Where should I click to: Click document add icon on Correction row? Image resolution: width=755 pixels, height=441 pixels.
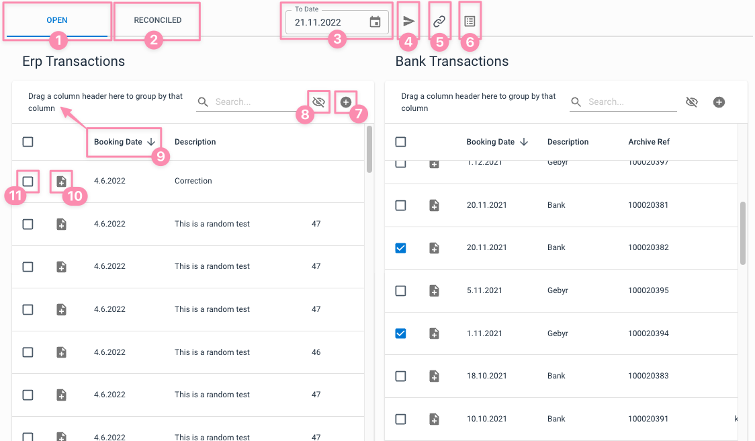pos(61,182)
